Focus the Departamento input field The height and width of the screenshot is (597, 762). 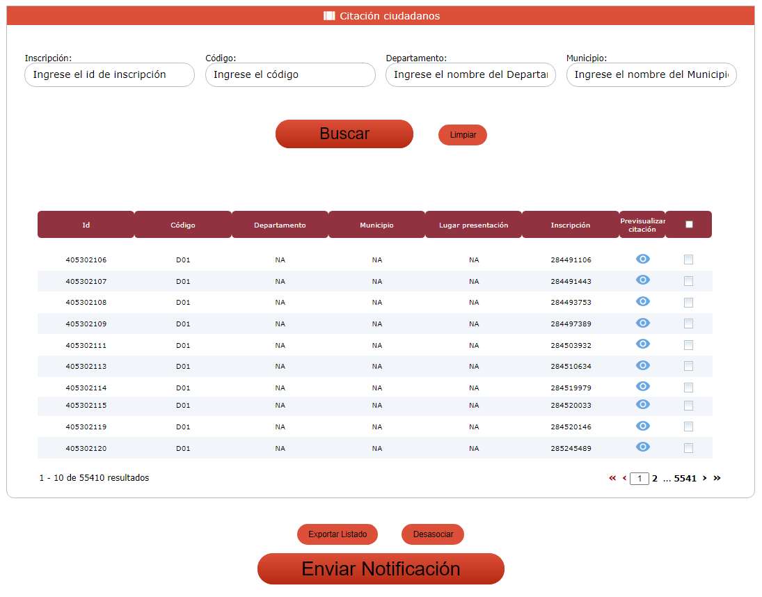470,74
